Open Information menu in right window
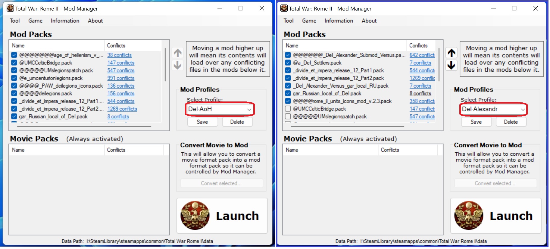The width and height of the screenshot is (550, 249). pyautogui.click(x=339, y=21)
